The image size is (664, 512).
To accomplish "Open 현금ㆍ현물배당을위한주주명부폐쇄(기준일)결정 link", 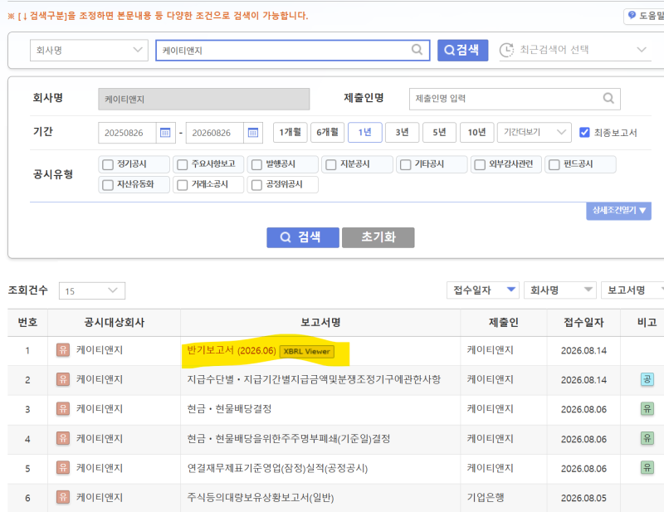I will (288, 439).
